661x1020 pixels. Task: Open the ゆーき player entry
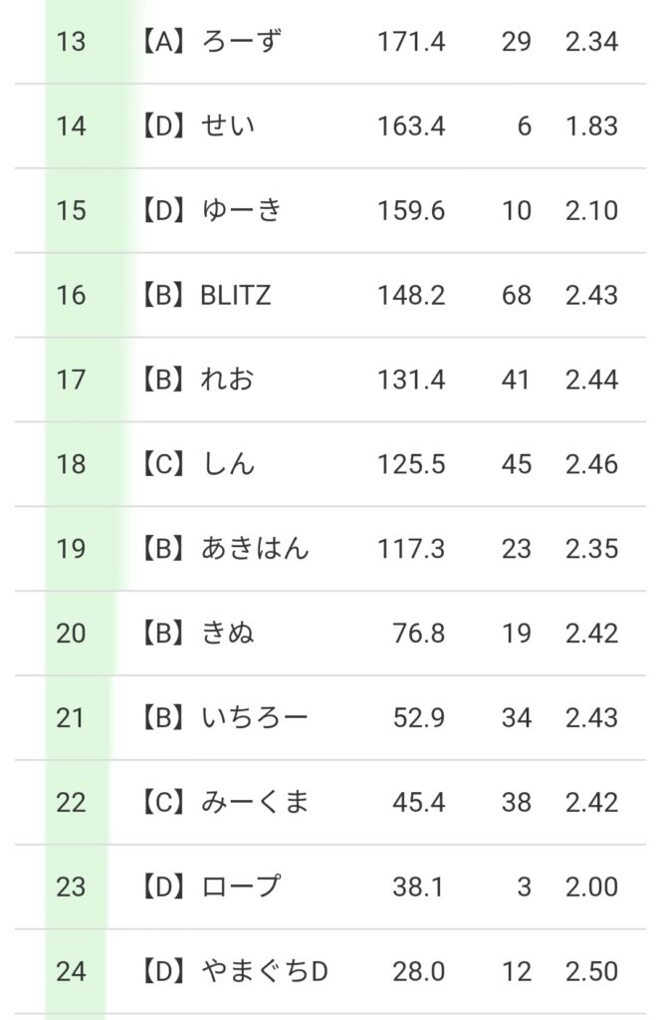(x=241, y=211)
